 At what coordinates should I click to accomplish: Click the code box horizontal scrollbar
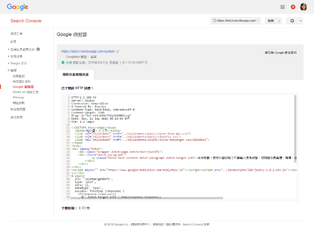pyautogui.click(x=147, y=198)
